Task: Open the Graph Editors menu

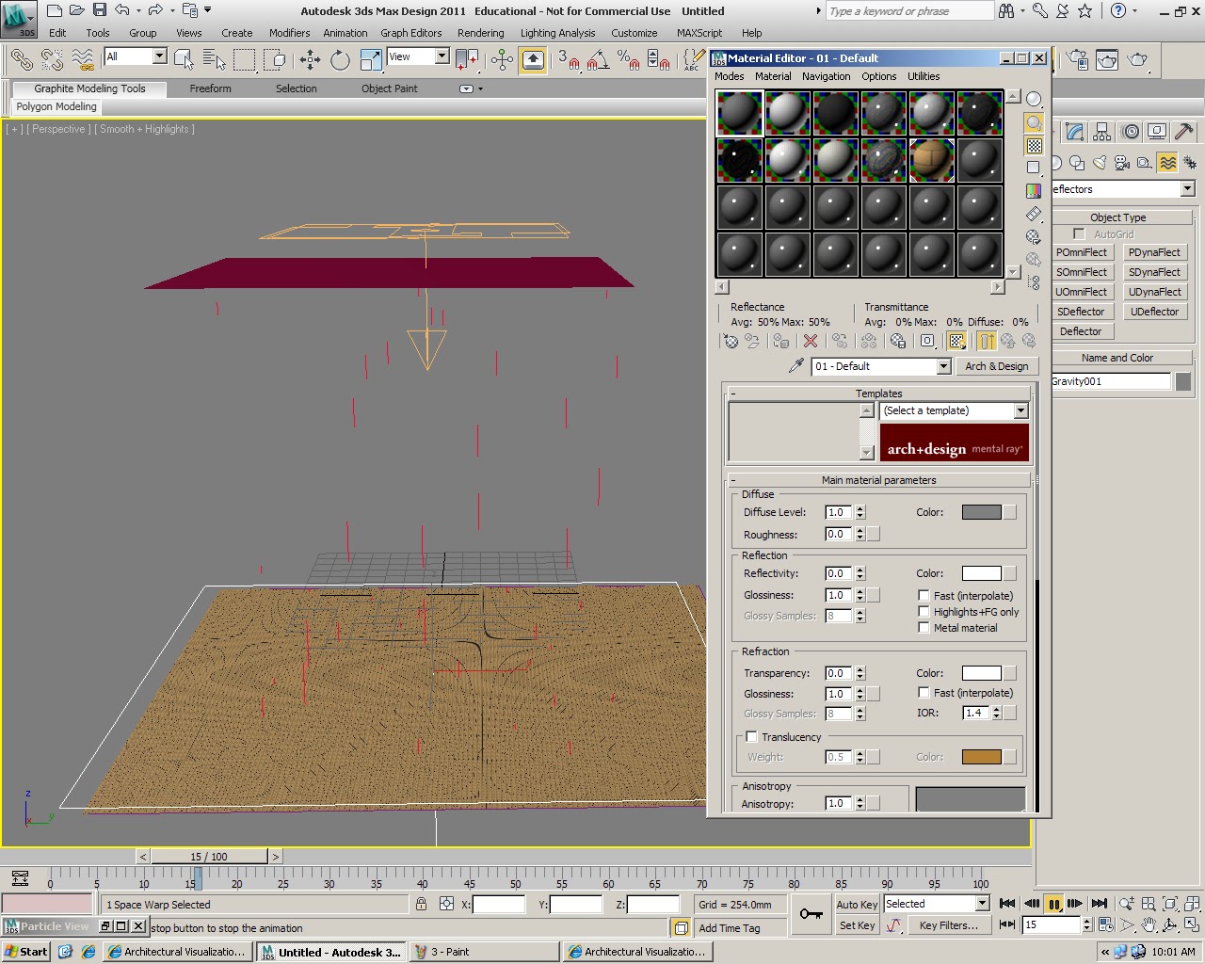Action: pos(411,33)
